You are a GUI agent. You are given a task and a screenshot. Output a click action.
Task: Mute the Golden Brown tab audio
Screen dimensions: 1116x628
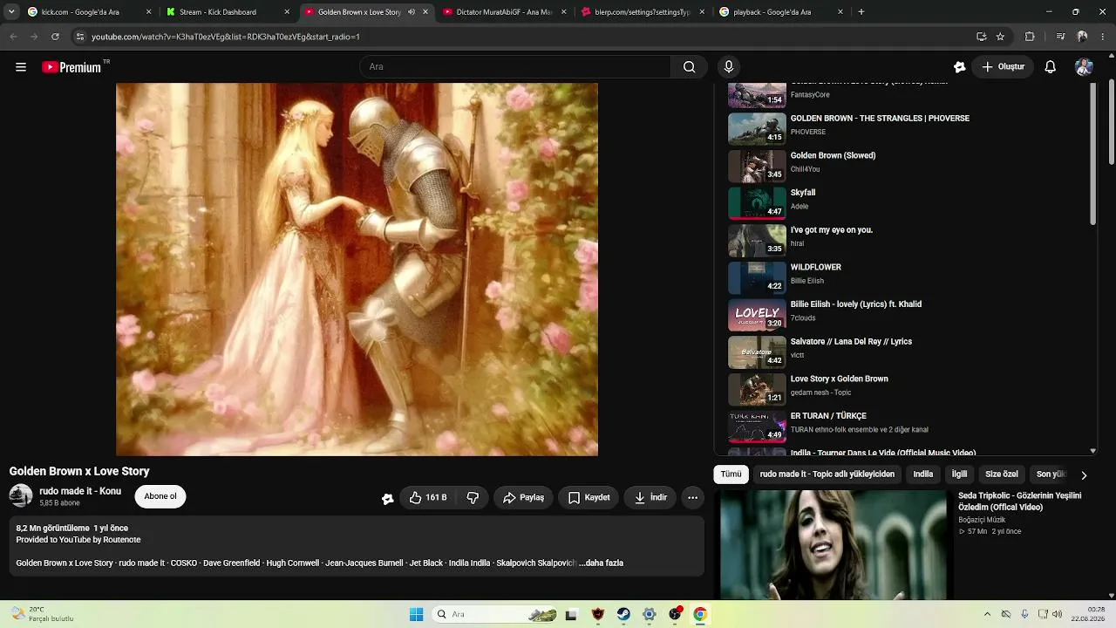click(412, 12)
